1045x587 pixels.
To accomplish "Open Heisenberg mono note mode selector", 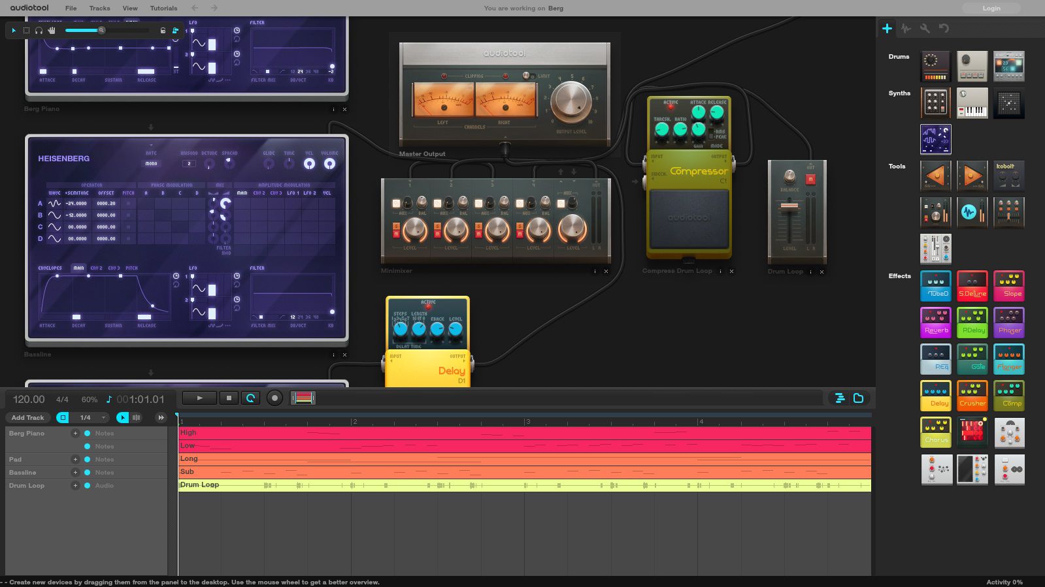I will click(151, 163).
